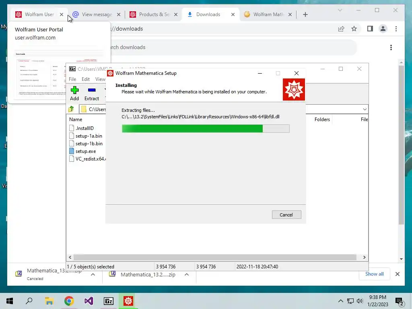Click Chrome share page icon
The width and height of the screenshot is (412, 309).
(341, 29)
